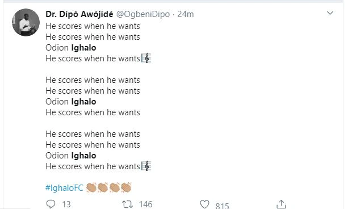Click the first clapping hands emoji
This screenshot has width=348, height=209.
pyautogui.click(x=91, y=187)
